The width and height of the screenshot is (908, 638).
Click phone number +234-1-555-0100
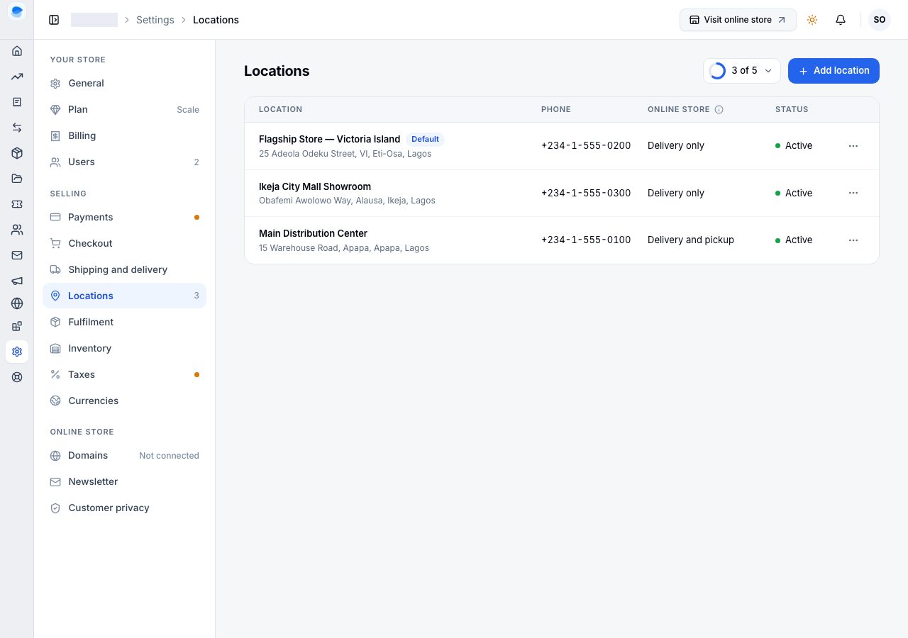(x=586, y=240)
